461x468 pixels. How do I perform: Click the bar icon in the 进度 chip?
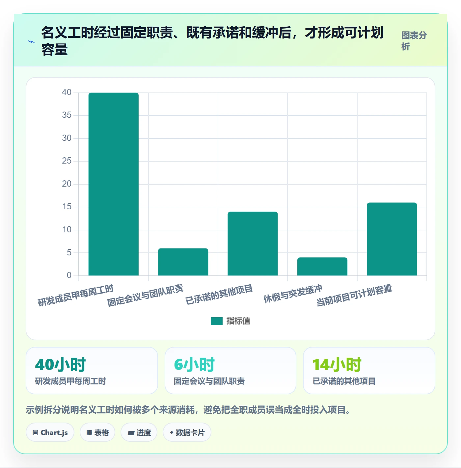pyautogui.click(x=131, y=433)
